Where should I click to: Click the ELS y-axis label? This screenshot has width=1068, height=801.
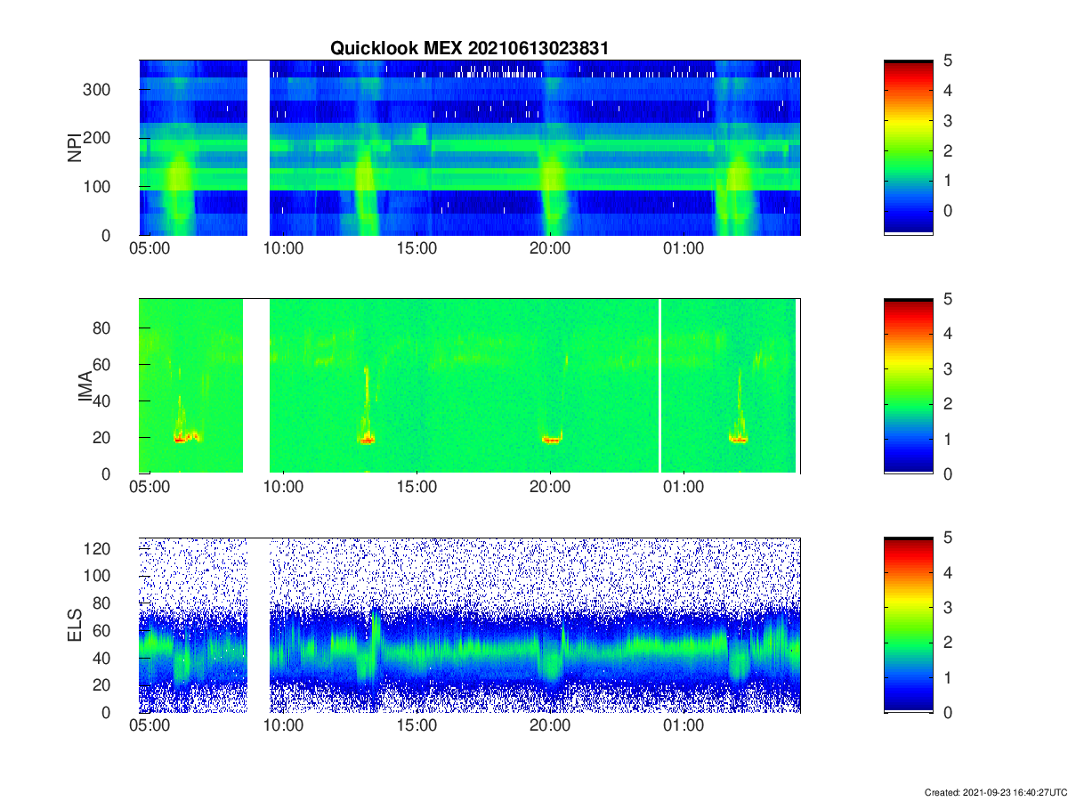[x=75, y=625]
